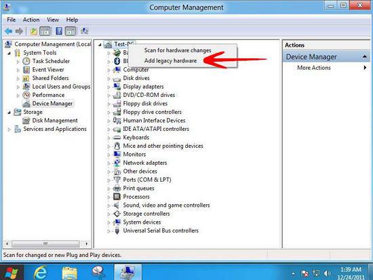Select the Disk Management icon
Viewport: 373px width, 280px height.
pos(26,121)
